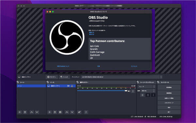The image size is (196, 123).
Task: Click the monitor icon beside 画面キャプチャ in source toolbar
Action: click(x=19, y=77)
